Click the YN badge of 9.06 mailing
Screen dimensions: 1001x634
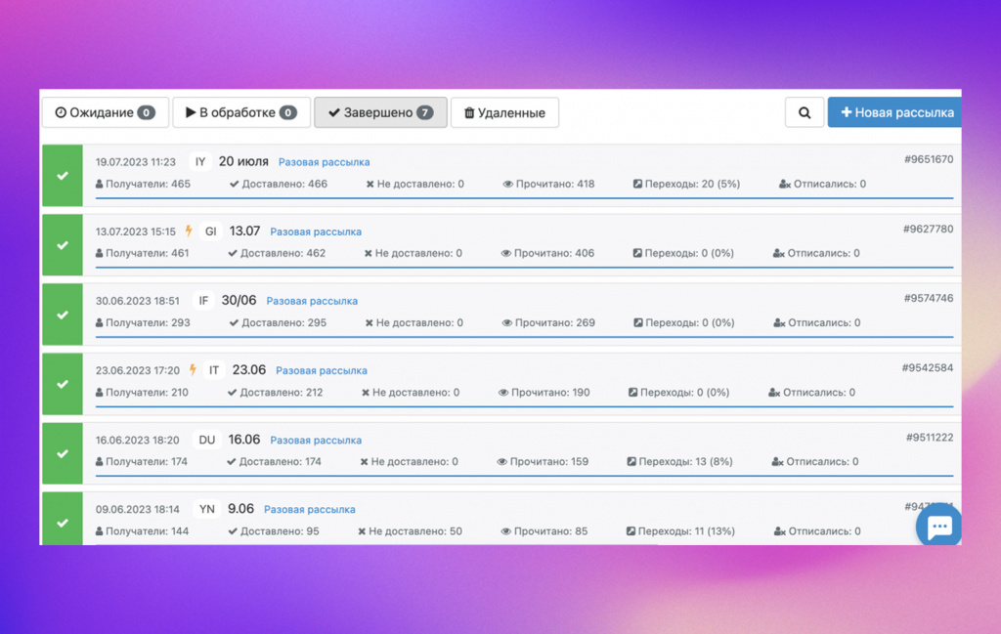[207, 510]
